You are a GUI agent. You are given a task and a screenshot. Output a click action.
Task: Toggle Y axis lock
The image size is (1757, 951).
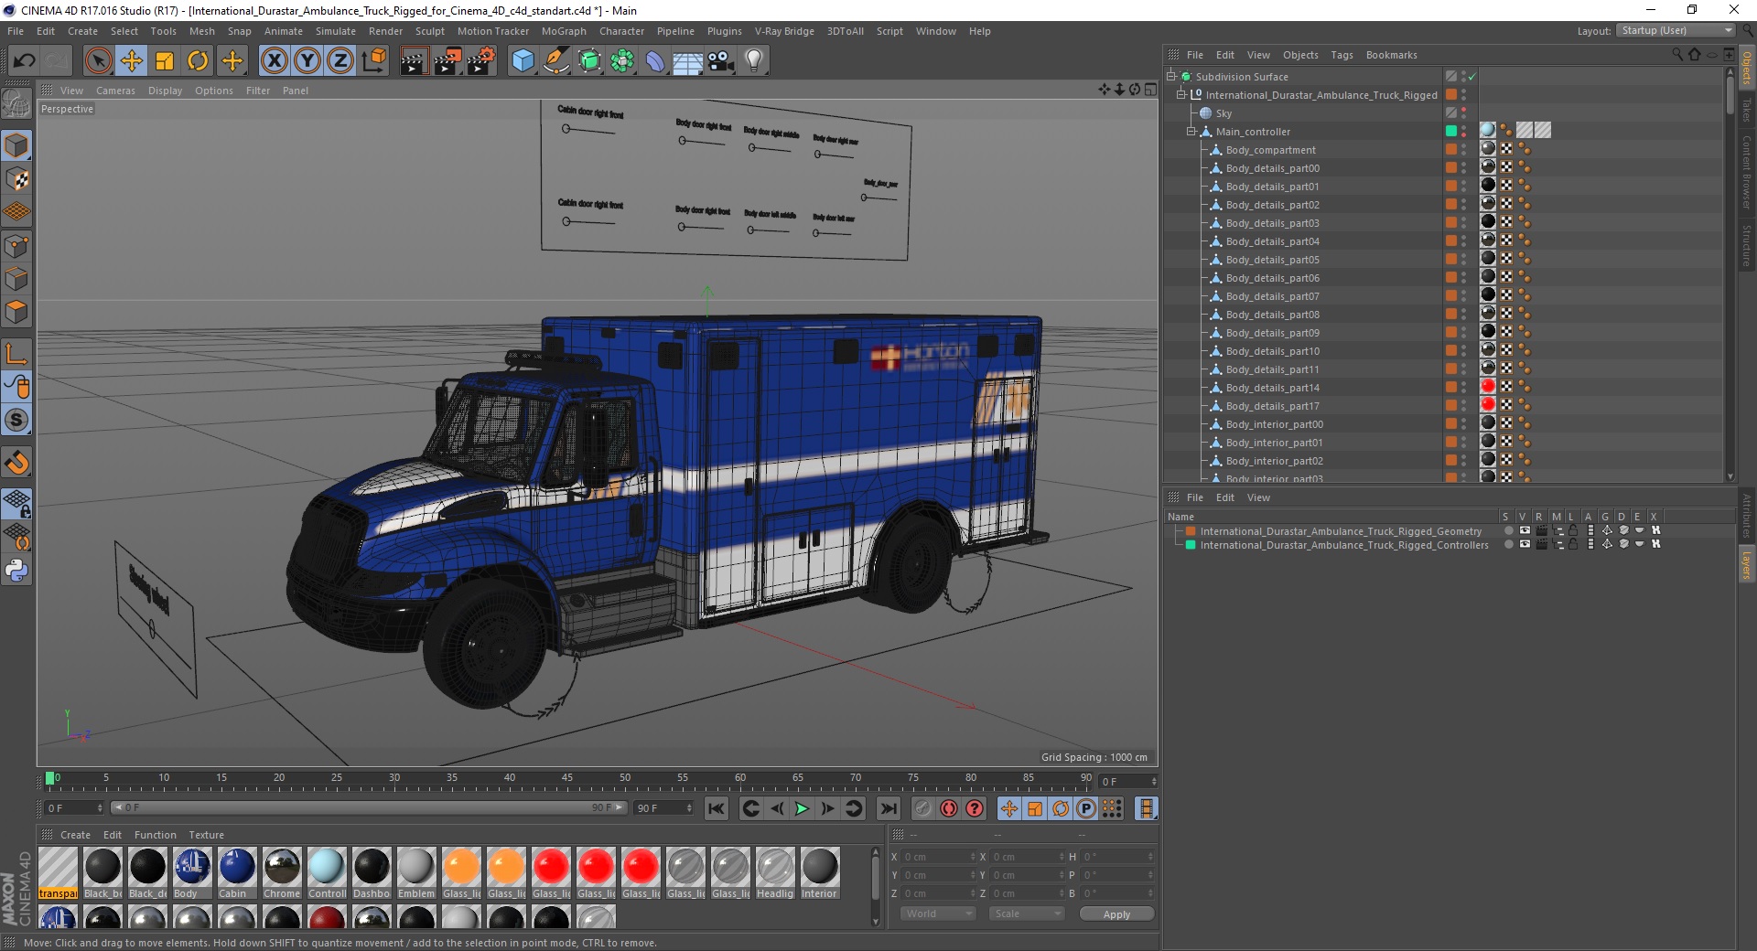pyautogui.click(x=307, y=61)
